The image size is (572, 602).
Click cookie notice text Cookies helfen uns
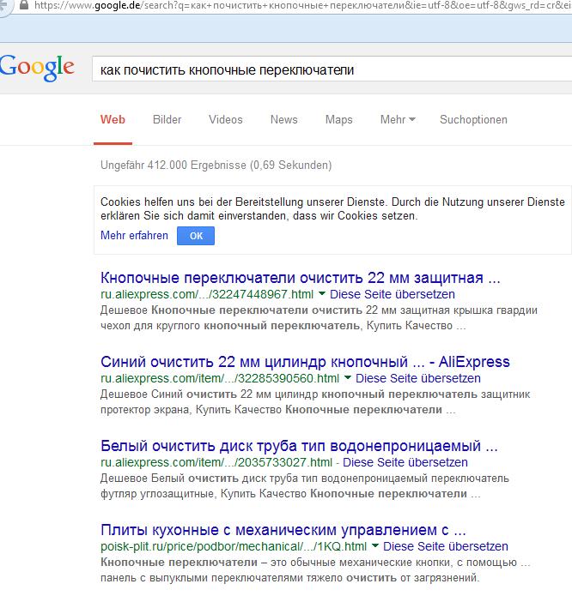[x=332, y=209]
